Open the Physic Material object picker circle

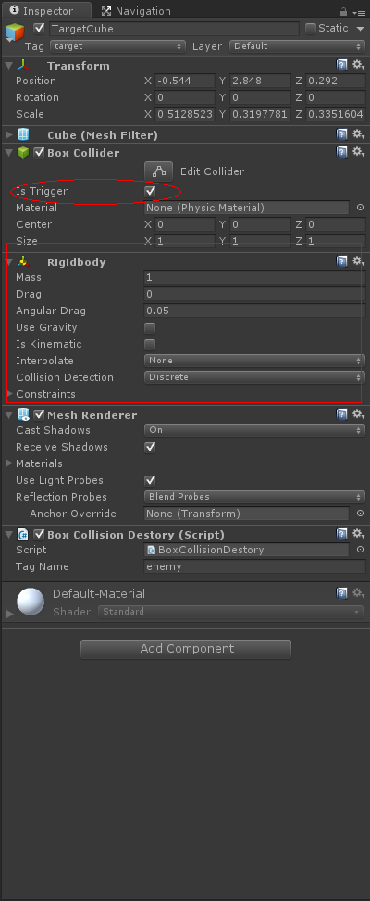click(x=360, y=208)
